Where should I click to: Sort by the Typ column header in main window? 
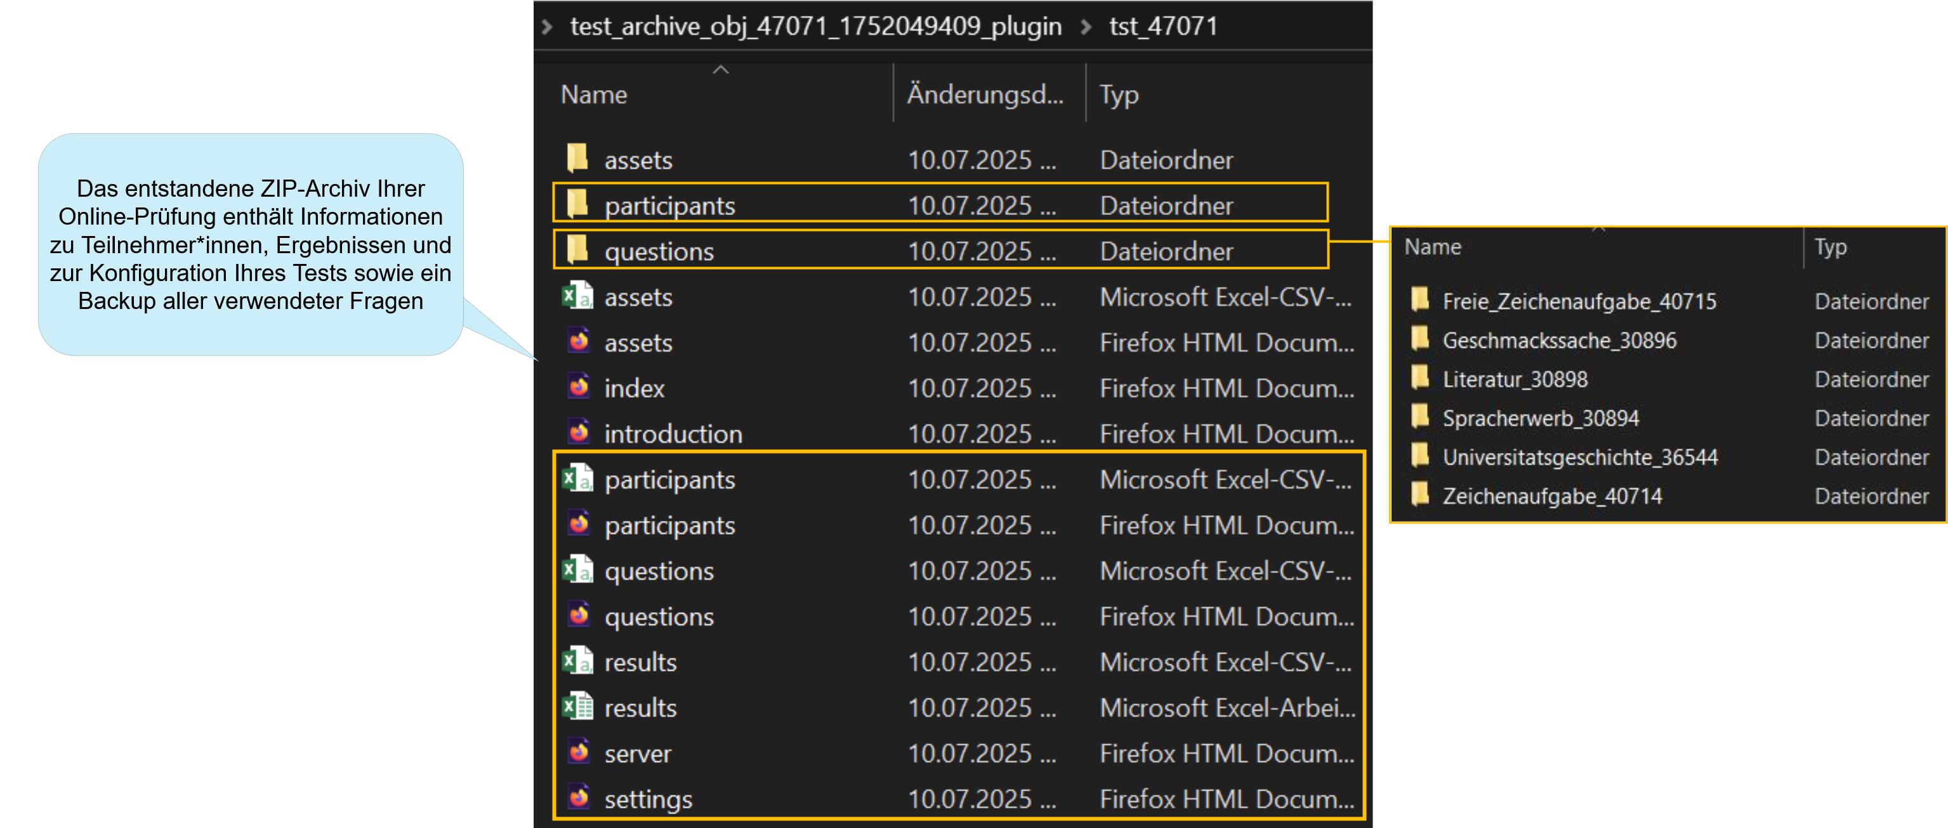tap(1119, 95)
